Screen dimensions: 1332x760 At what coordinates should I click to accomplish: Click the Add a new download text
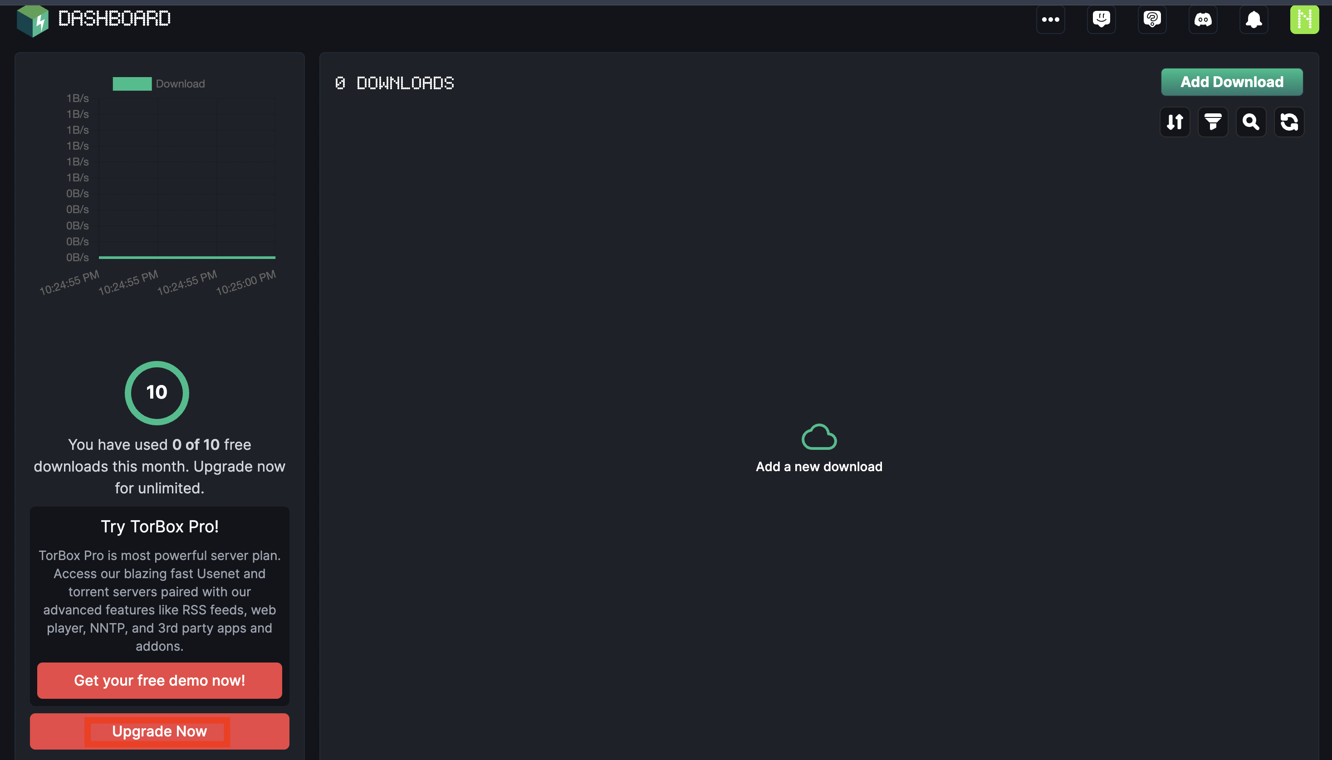(x=819, y=467)
